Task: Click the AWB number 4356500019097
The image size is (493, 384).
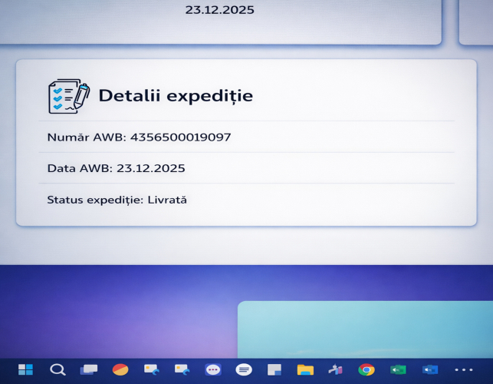Action: point(181,137)
